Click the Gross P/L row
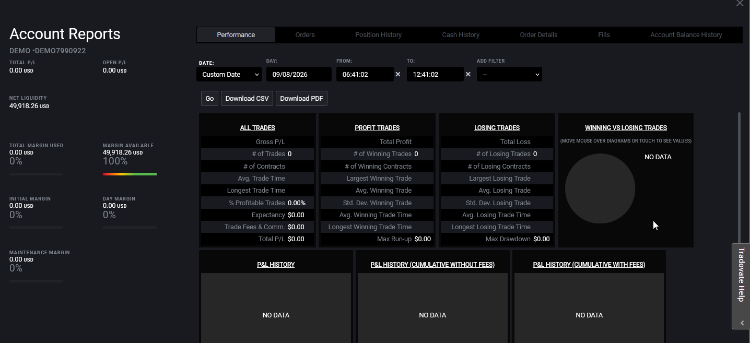 [257, 142]
